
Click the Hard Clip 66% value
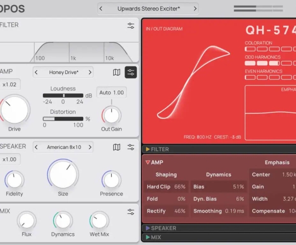[x=180, y=187]
